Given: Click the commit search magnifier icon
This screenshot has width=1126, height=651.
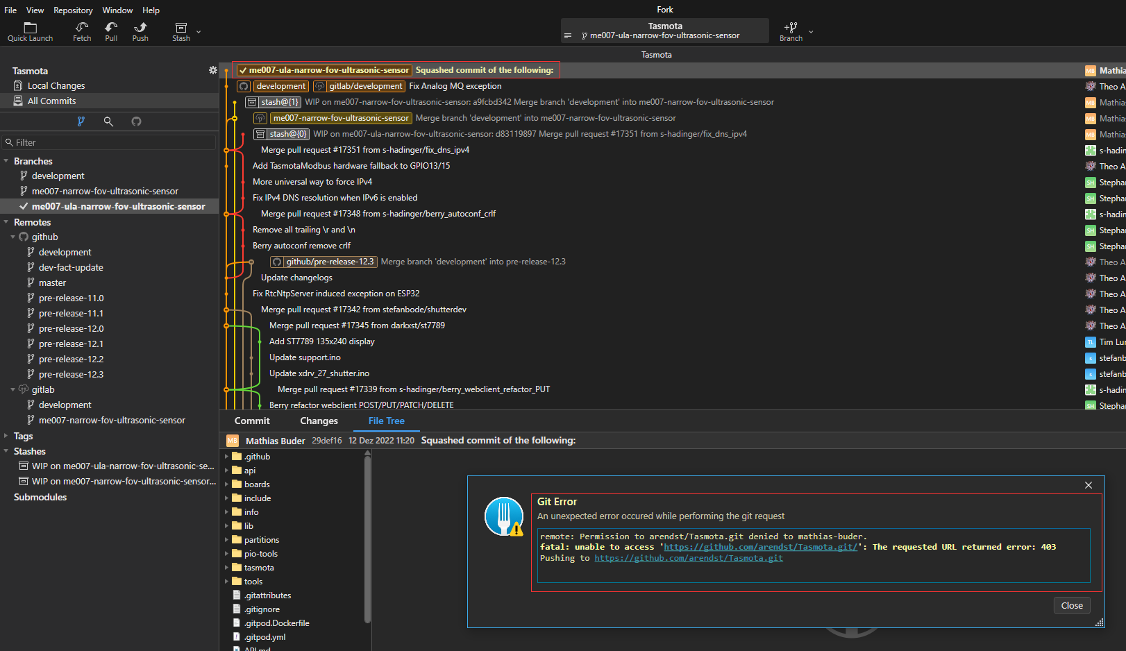Looking at the screenshot, I should tap(108, 121).
